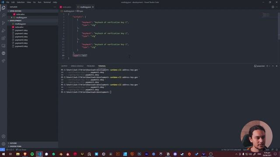Click the terminal prompt input line
Image resolution: width=280 pixels, height=157 pixels.
pos(86,92)
